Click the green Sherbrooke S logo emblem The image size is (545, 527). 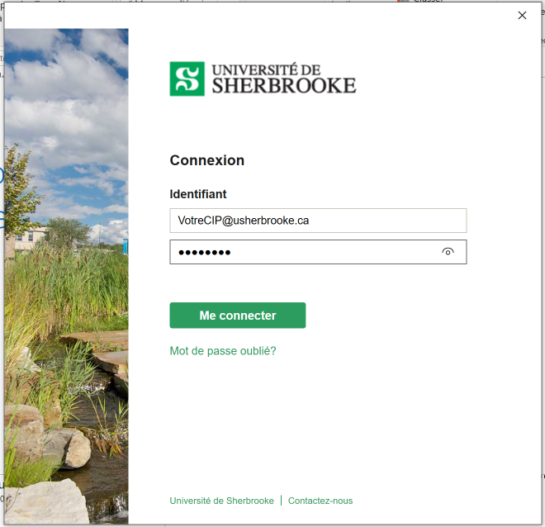187,78
